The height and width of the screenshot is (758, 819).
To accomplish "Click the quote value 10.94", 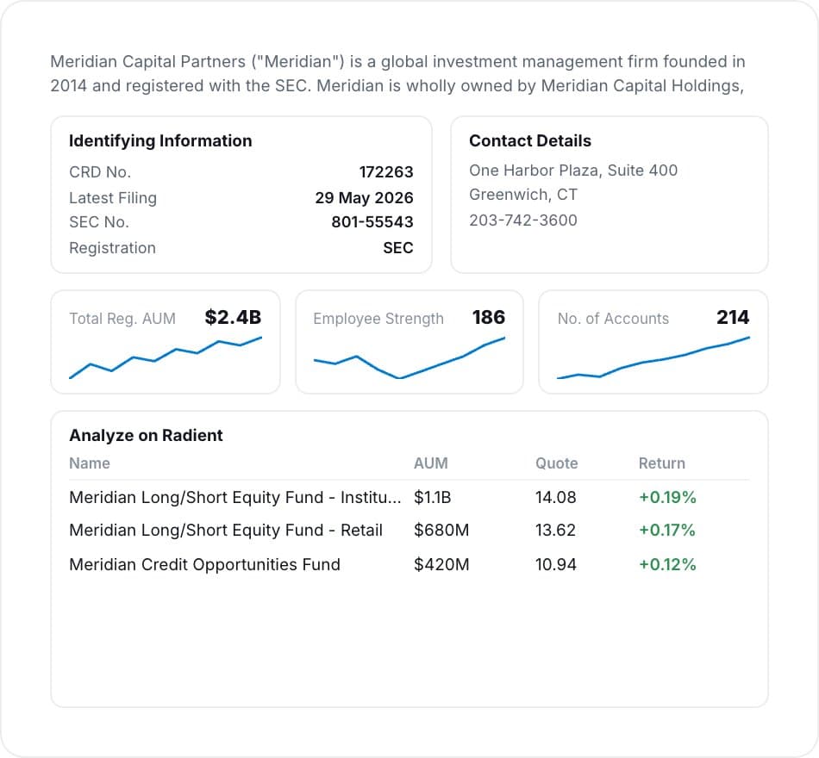I will coord(556,565).
